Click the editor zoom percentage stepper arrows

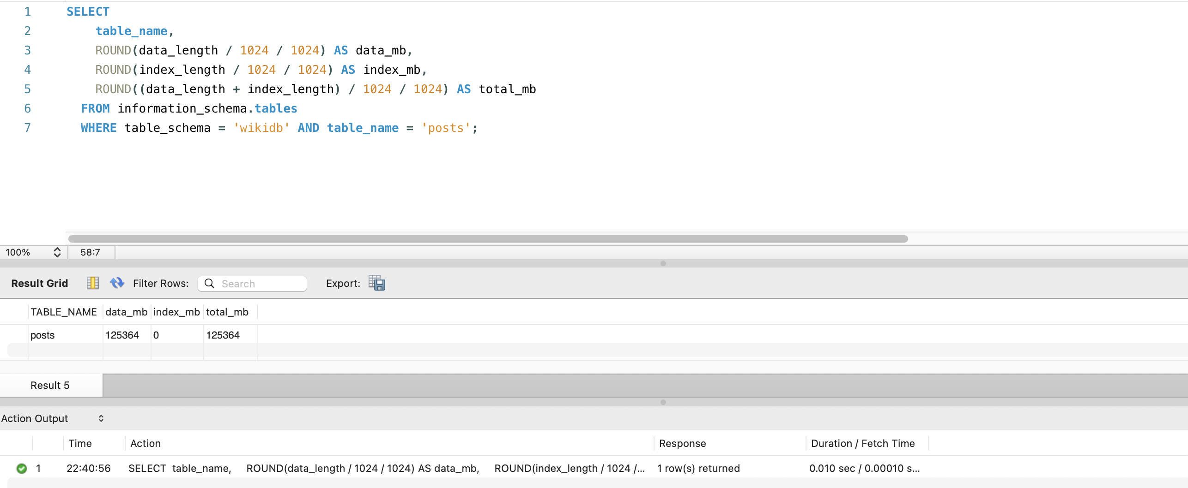[57, 252]
